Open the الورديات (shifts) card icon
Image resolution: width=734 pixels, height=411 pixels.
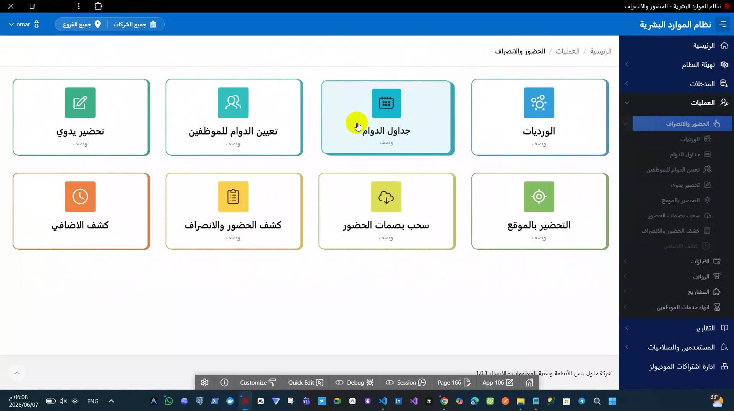pos(539,103)
